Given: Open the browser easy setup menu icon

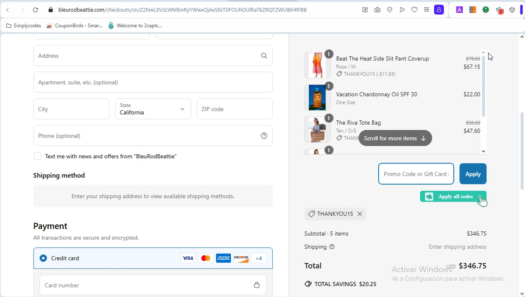Looking at the screenshot, I should (x=427, y=10).
